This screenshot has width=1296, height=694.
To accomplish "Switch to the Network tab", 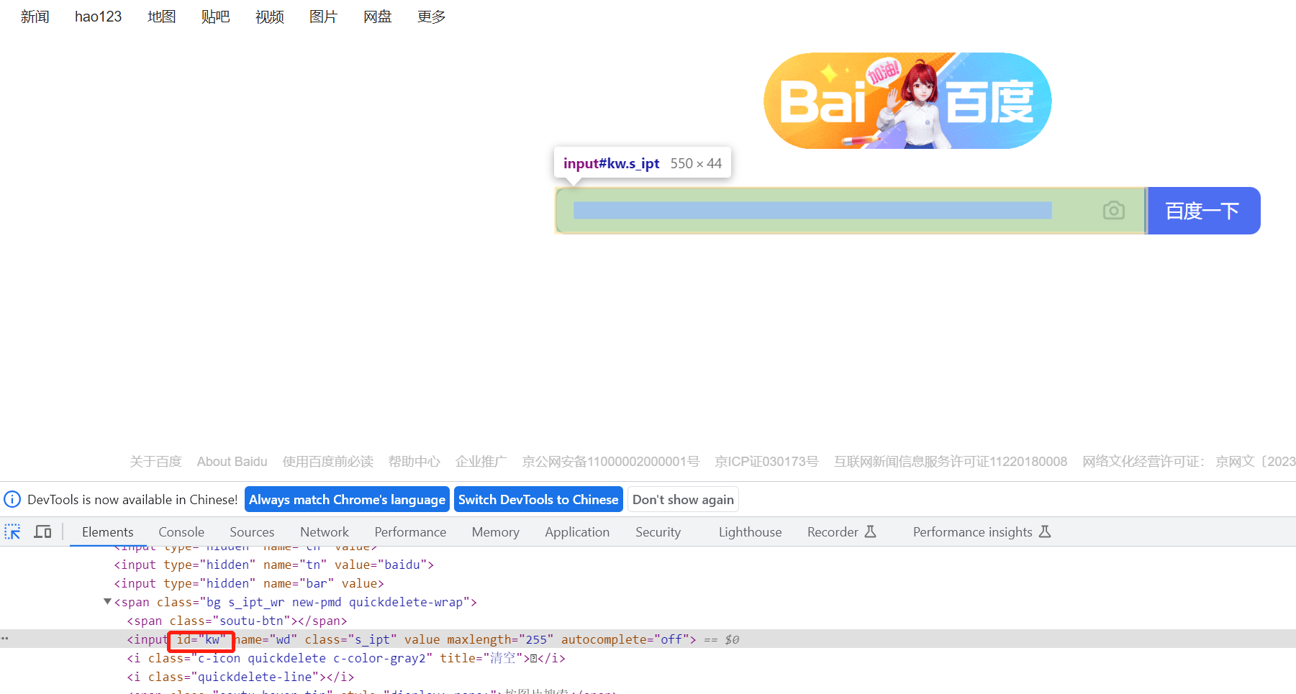I will click(x=325, y=532).
